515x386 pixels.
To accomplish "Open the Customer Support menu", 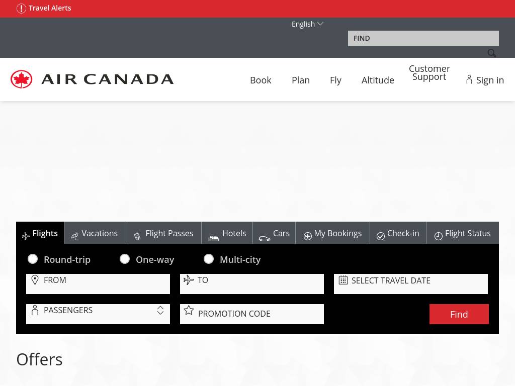I will click(430, 72).
